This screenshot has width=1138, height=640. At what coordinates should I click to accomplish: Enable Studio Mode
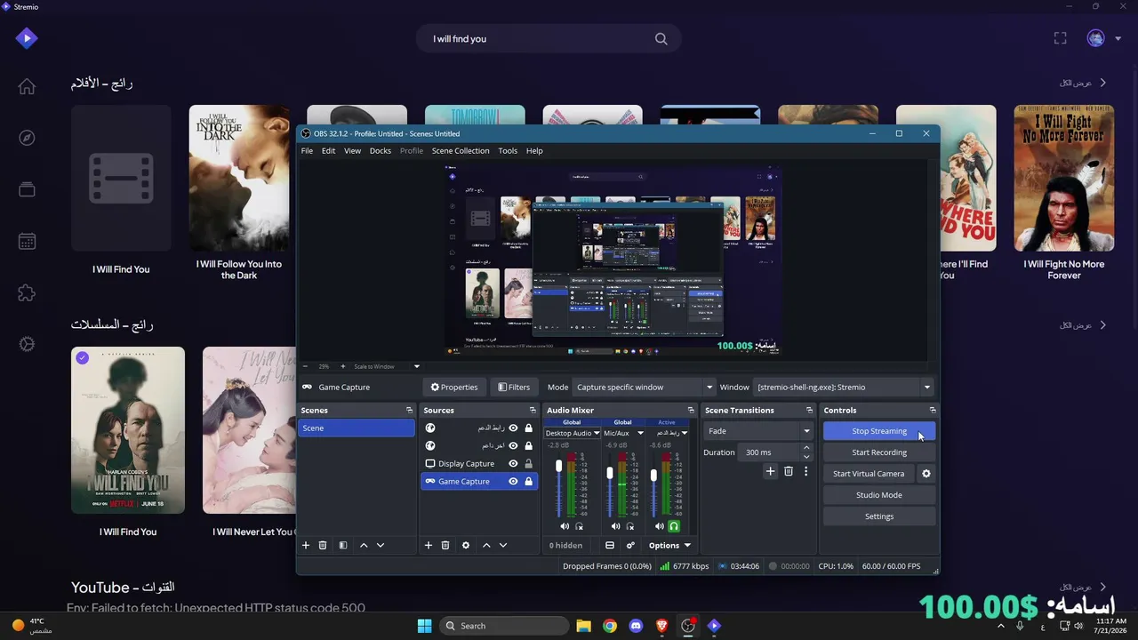click(879, 495)
